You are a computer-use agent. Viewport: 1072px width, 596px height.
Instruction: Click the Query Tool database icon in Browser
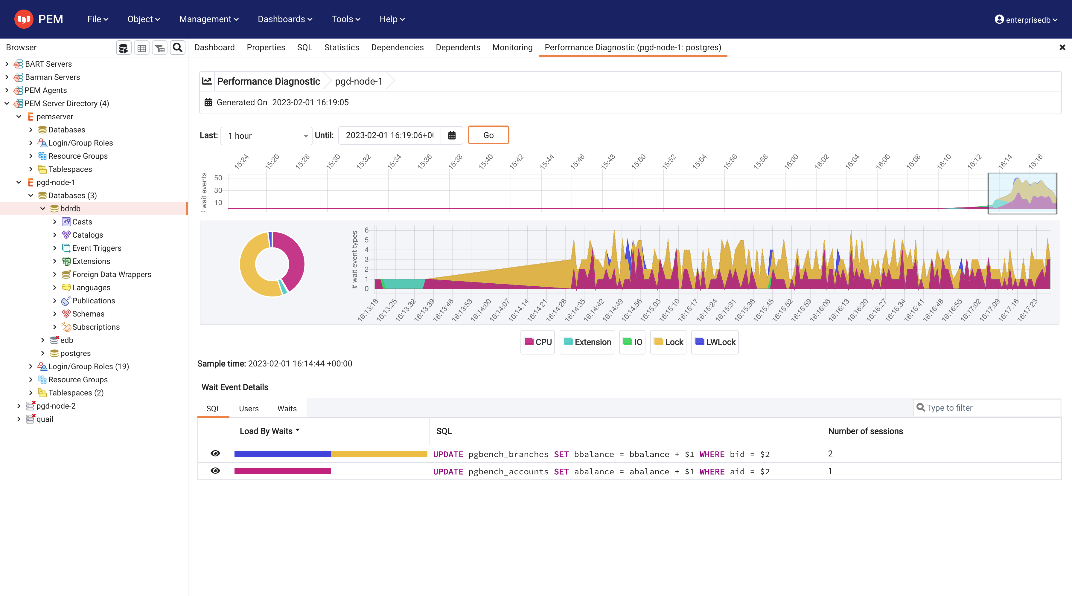[123, 48]
